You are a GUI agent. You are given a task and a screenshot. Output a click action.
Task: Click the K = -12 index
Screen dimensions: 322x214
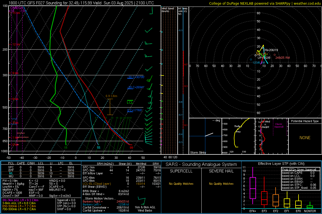coord(34,181)
